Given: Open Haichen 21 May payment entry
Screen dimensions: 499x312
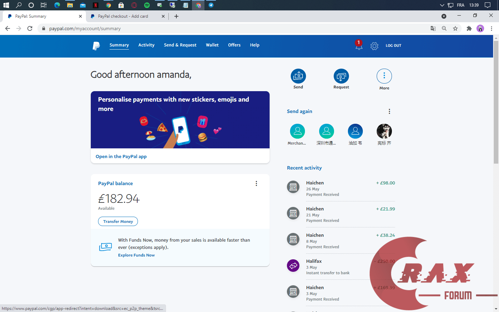Looking at the screenshot, I should pyautogui.click(x=341, y=214).
